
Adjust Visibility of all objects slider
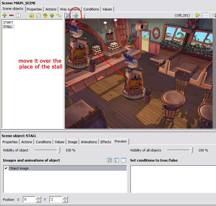click(191, 150)
